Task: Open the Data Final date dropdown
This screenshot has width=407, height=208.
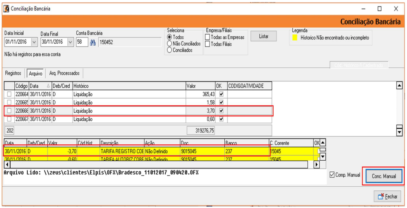Action: (x=70, y=42)
